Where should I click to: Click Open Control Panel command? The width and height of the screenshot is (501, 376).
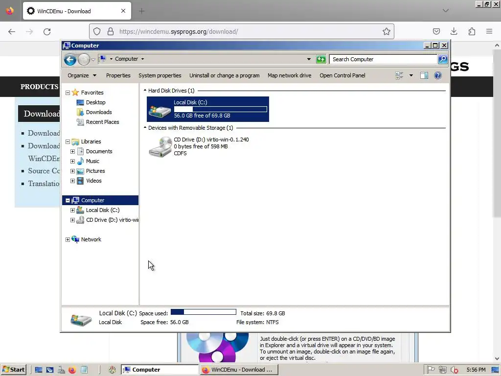pyautogui.click(x=342, y=75)
